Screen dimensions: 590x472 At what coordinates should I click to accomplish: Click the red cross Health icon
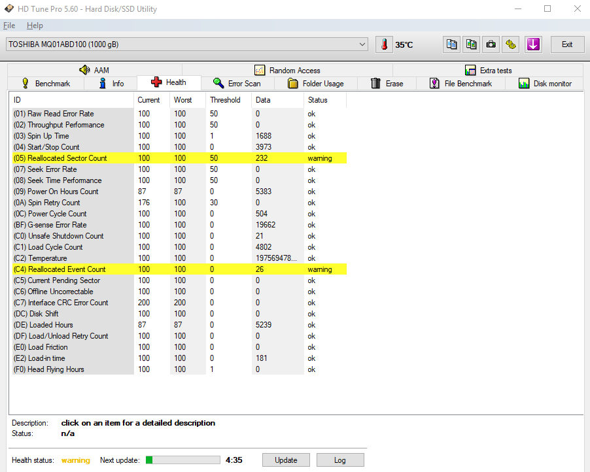click(156, 82)
